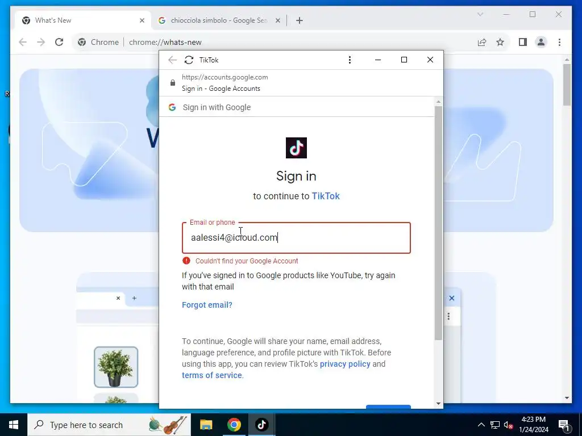
Task: Click the red error icon by account message
Action: click(186, 261)
